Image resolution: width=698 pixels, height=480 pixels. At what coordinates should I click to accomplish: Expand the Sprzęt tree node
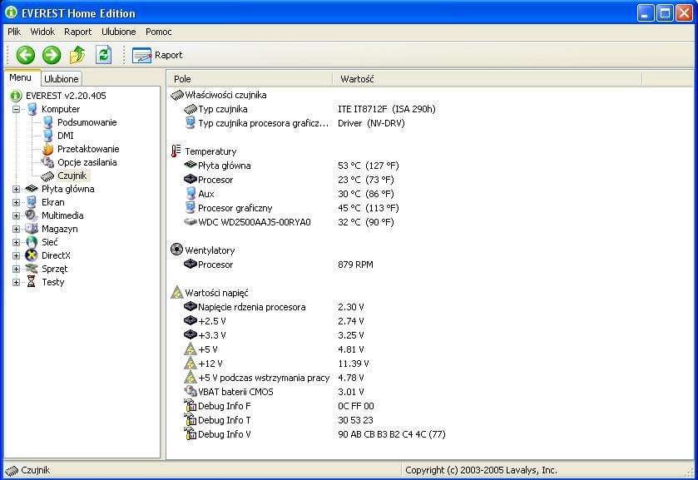tap(17, 270)
